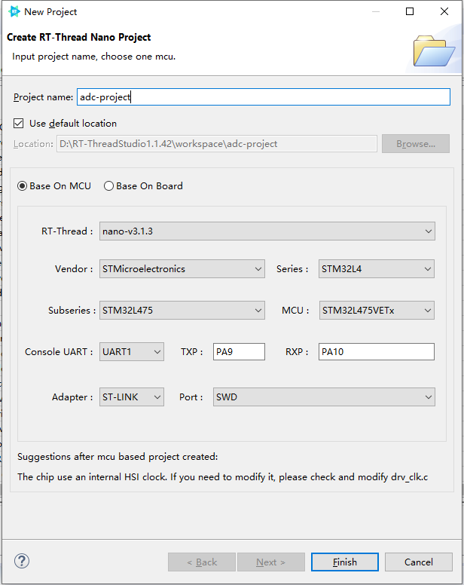Select Base On MCU radio button
The width and height of the screenshot is (464, 585).
coord(23,185)
